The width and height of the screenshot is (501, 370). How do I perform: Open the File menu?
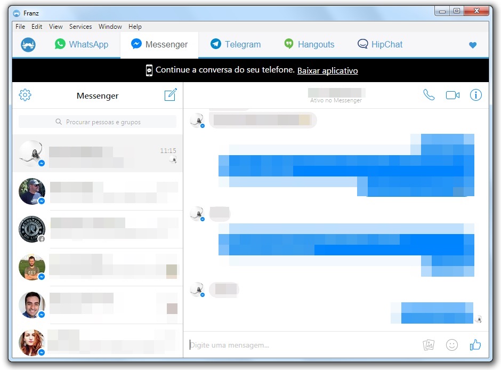(20, 27)
